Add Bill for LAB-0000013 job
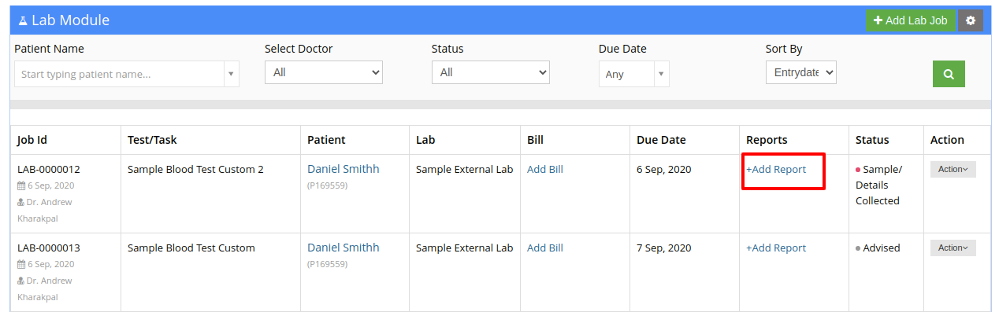The height and width of the screenshot is (312, 999). coord(545,248)
